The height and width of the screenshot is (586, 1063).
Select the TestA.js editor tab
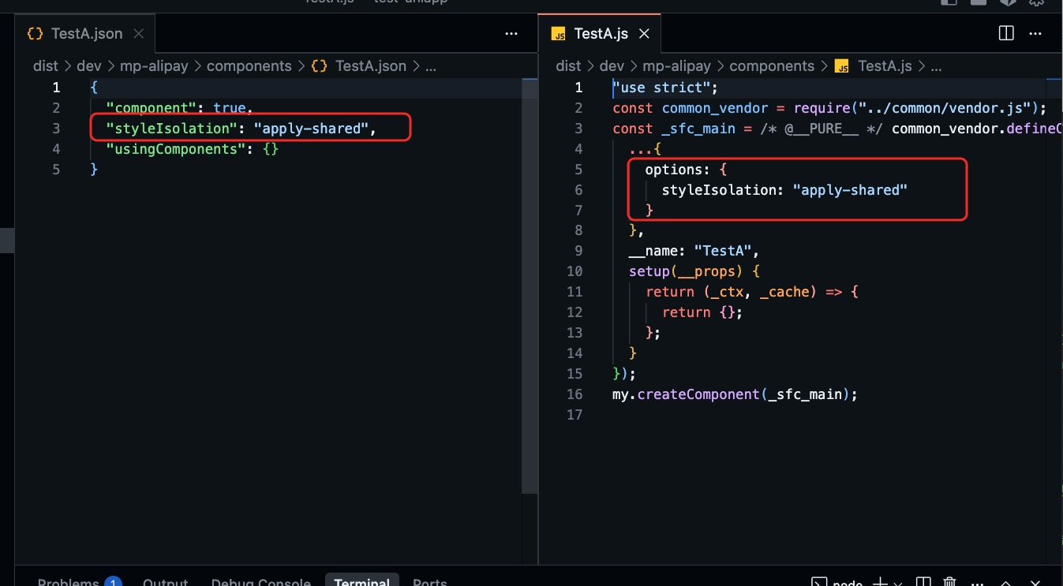(x=601, y=33)
